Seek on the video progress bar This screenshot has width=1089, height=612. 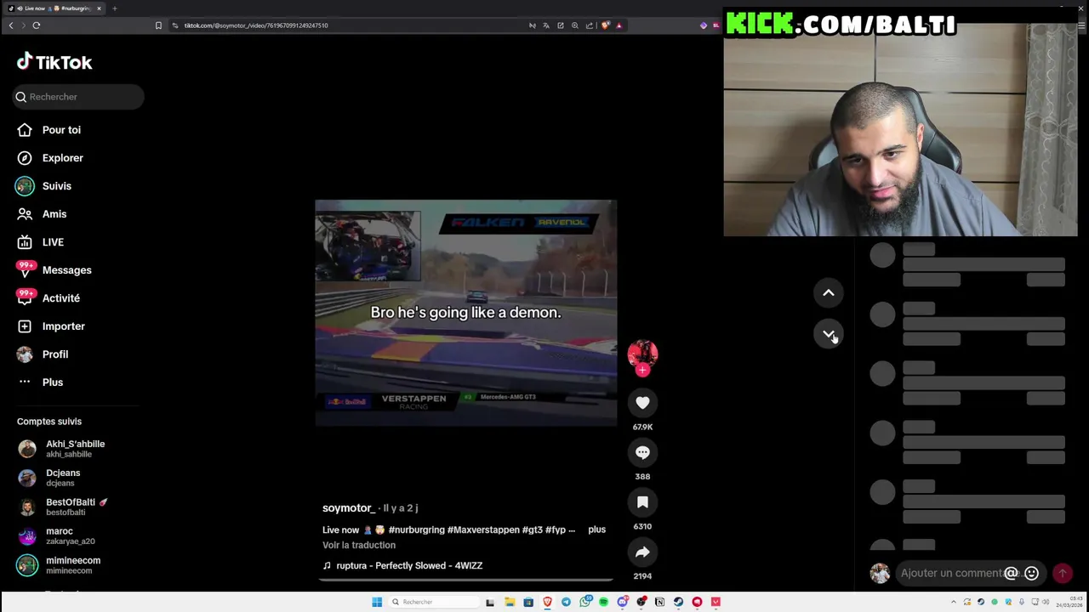466,581
